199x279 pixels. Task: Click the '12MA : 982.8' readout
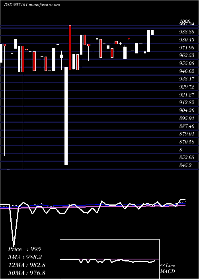[x=27, y=265]
